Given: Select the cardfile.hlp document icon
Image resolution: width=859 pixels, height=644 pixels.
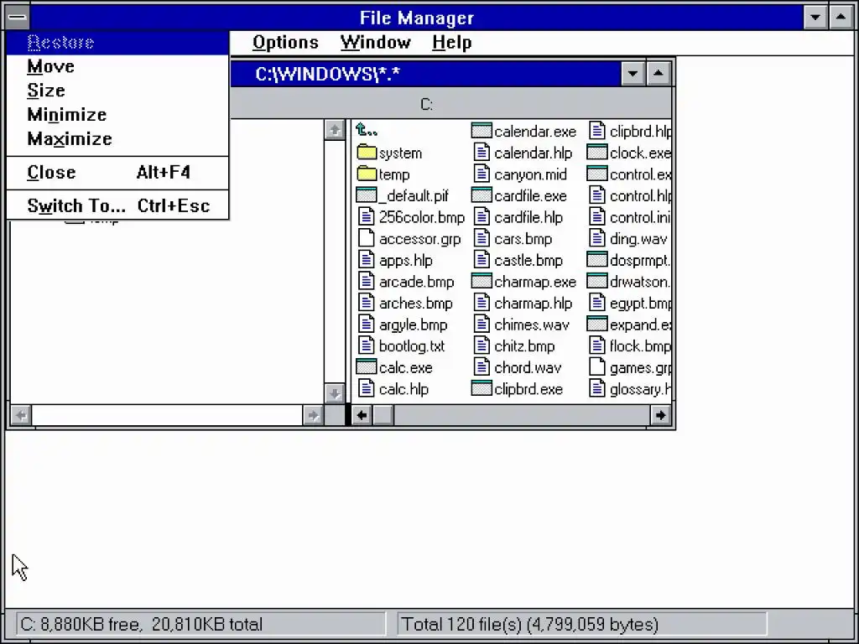Looking at the screenshot, I should pyautogui.click(x=482, y=217).
